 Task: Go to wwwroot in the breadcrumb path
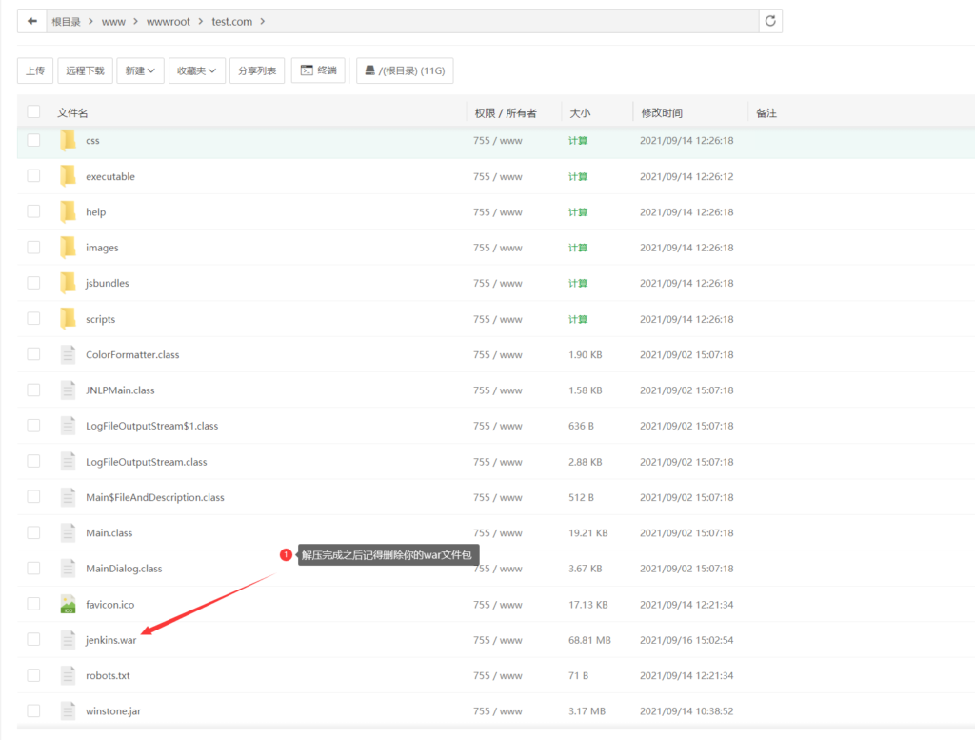tap(168, 22)
